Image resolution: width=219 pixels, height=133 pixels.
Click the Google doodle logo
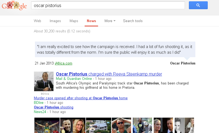[14, 6]
